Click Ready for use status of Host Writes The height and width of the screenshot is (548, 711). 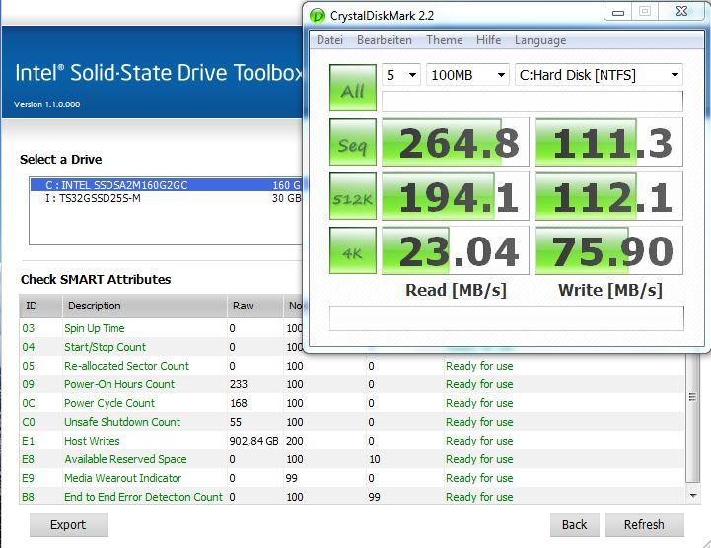(x=479, y=441)
